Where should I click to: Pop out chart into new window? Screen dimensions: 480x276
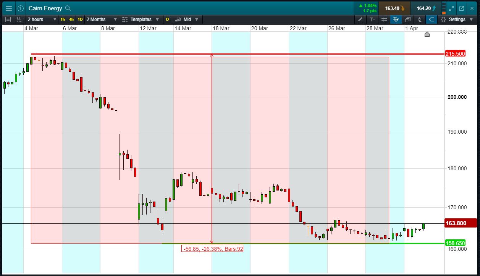[461, 8]
